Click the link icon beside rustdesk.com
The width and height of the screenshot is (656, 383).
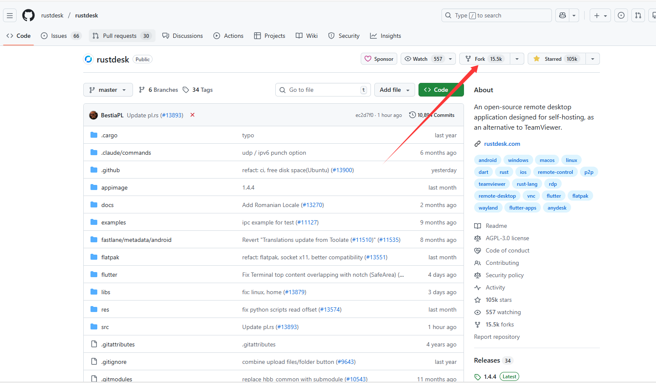tap(478, 144)
